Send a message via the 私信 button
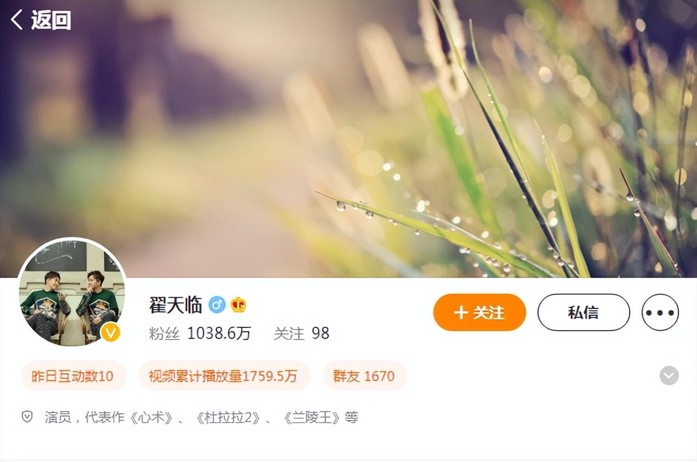 pos(583,312)
